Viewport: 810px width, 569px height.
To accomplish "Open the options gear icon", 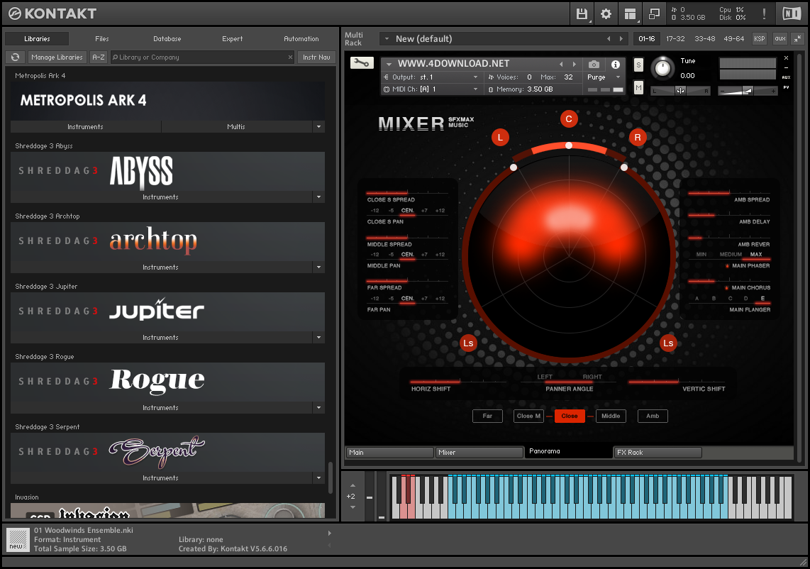I will [606, 14].
